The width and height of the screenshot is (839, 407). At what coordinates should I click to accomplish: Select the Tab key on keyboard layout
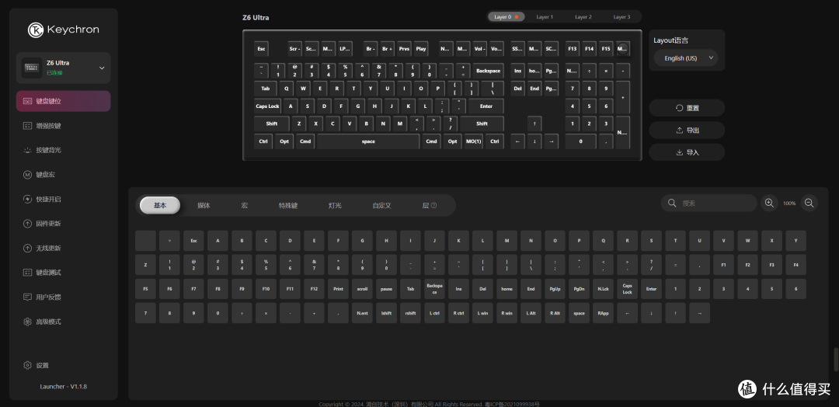[266, 89]
